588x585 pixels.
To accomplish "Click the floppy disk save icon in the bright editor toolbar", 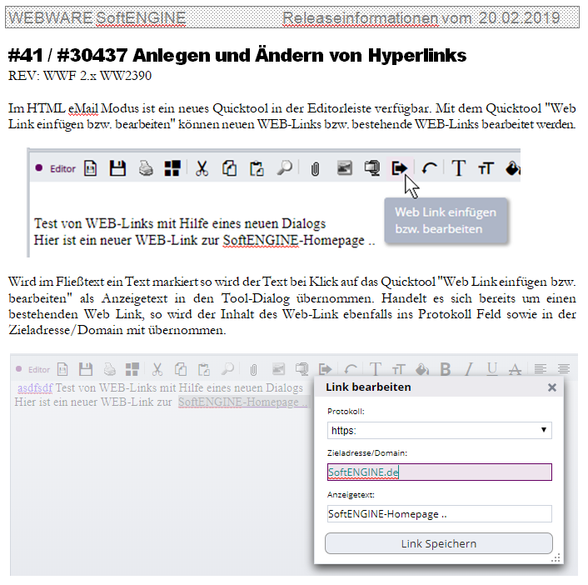I will 117,168.
